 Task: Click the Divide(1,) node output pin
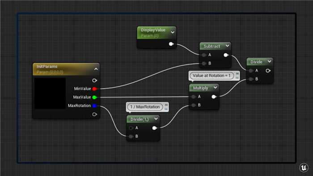click(x=155, y=128)
